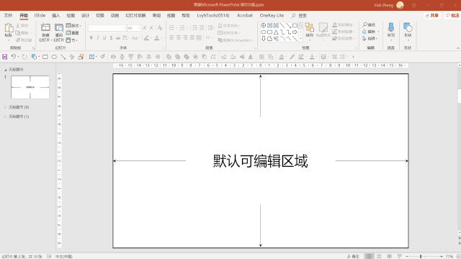Viewport: 461px width, 259px height.
Task: Toggle Underline formatting
Action: 104,38
